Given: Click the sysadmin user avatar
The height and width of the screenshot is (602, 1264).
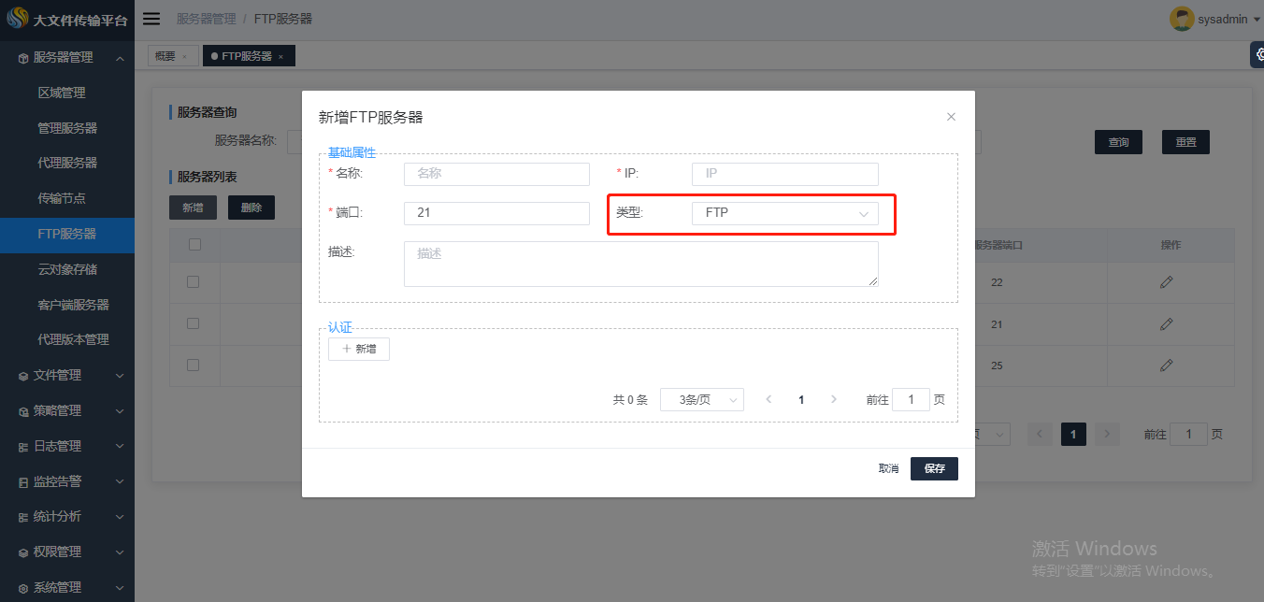Looking at the screenshot, I should (x=1182, y=19).
